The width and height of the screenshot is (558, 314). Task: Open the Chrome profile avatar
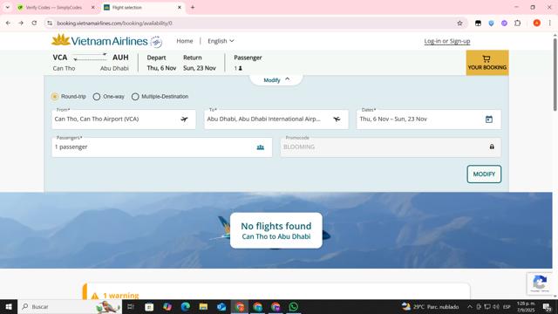[537, 24]
